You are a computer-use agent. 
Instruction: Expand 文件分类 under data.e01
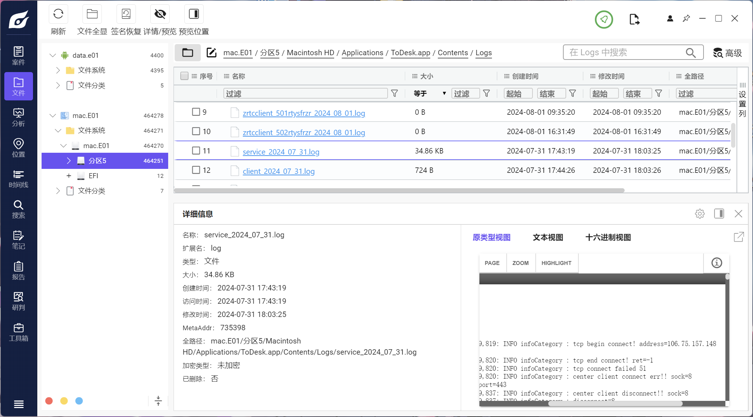tap(58, 85)
